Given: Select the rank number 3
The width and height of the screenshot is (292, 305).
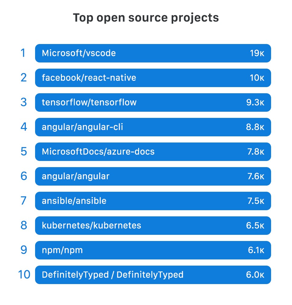Looking at the screenshot, I should point(24,102).
